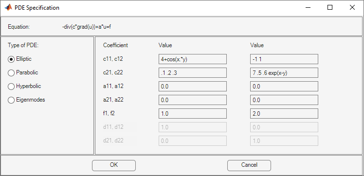Confirm with the OK button
Screen dimensions: 364x176
[114, 165]
